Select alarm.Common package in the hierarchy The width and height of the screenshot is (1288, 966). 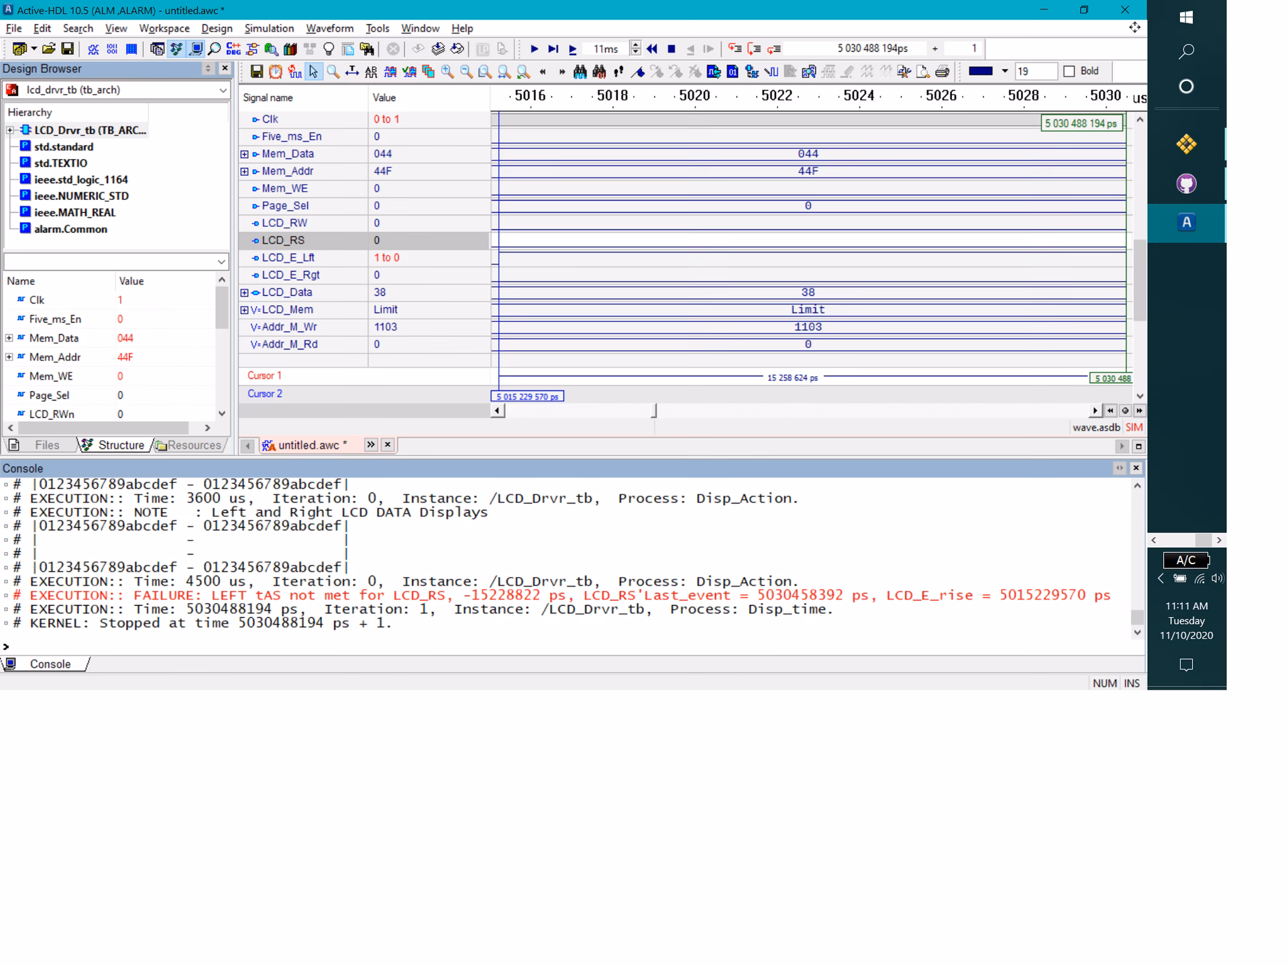(x=70, y=229)
